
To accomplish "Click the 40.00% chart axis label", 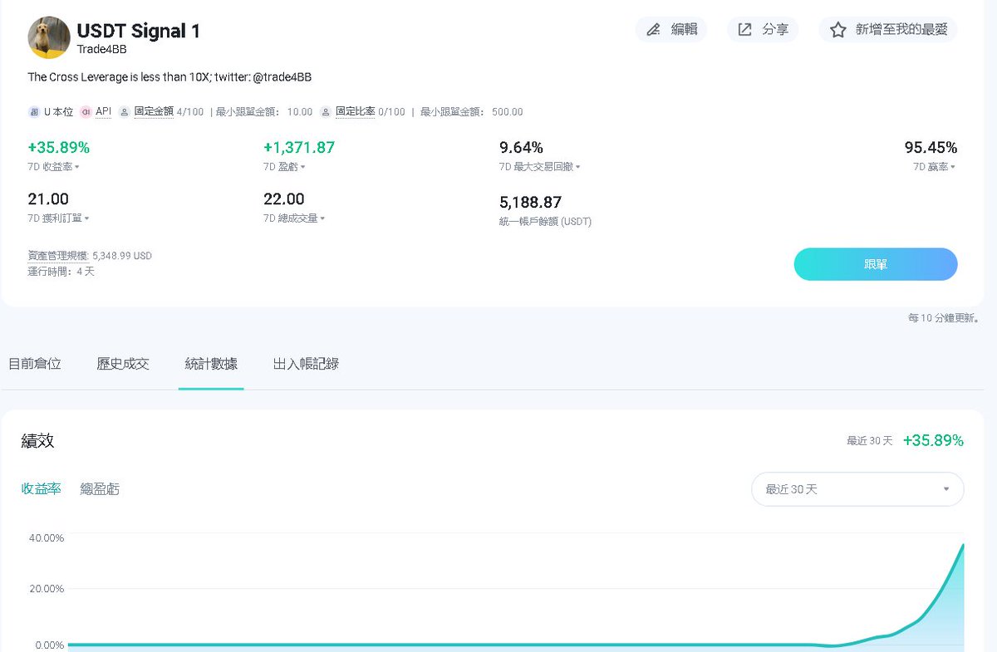I will coord(47,538).
